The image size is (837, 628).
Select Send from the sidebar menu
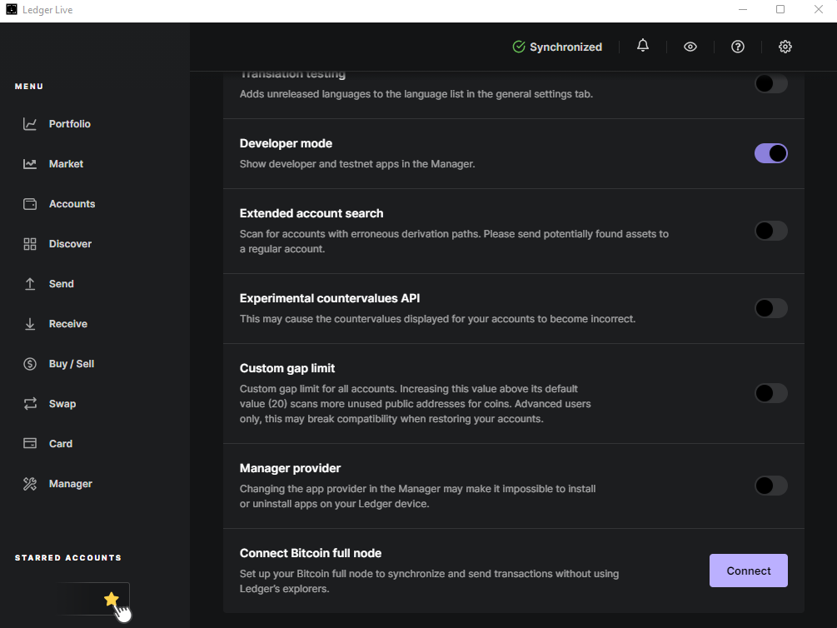tap(61, 284)
